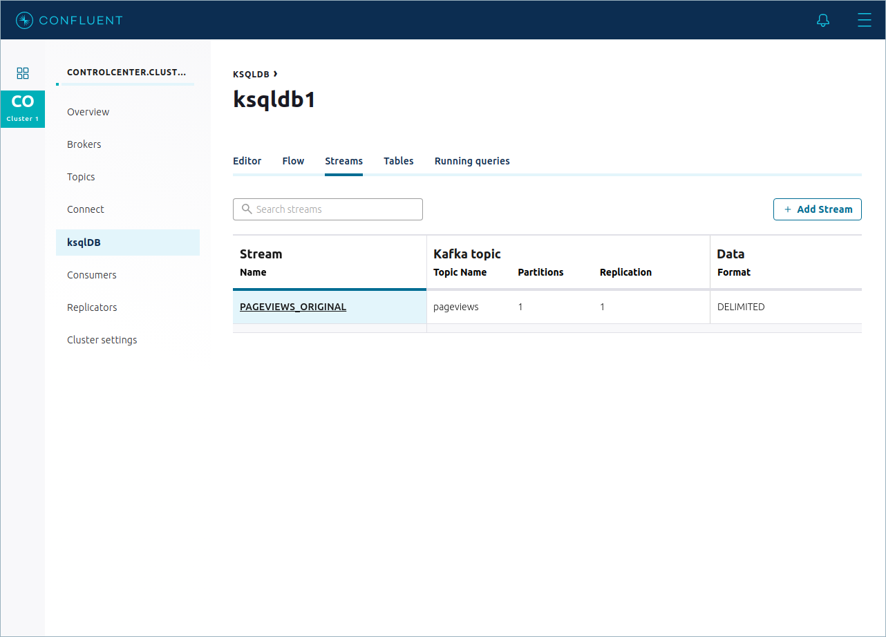
Task: Click the Partitions column header
Action: click(540, 272)
